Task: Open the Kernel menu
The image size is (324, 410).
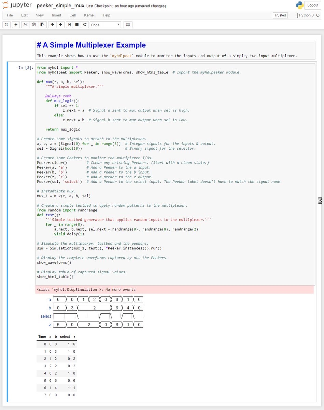Action: pyautogui.click(x=90, y=15)
